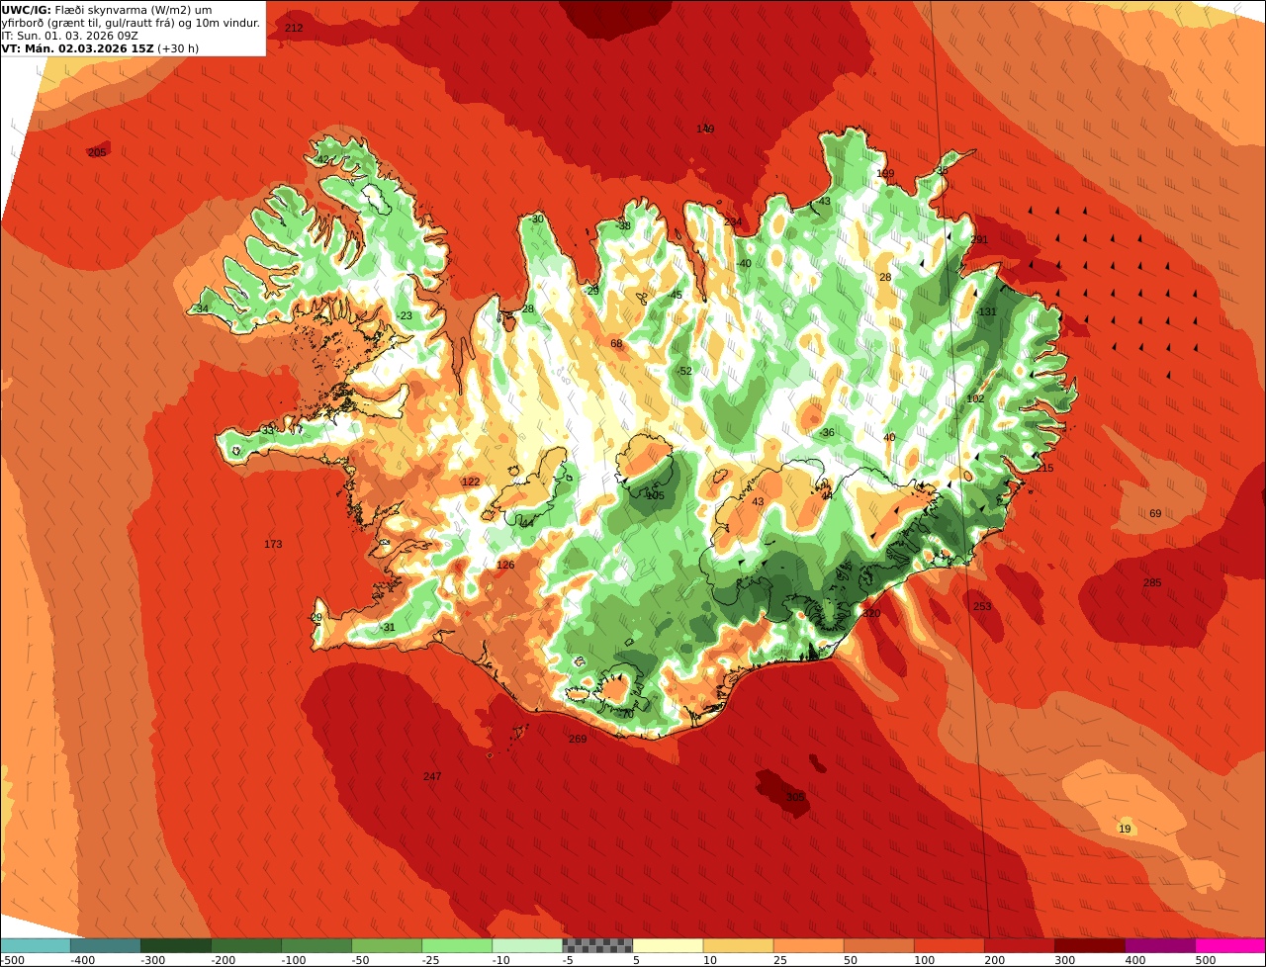This screenshot has height=967, width=1266.
Task: Click the map value '69'
Action: tap(1155, 514)
